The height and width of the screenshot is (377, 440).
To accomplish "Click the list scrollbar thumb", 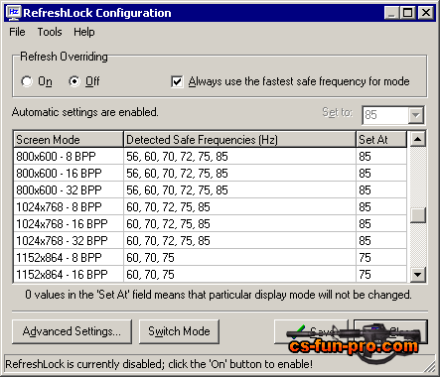I will coord(418,215).
